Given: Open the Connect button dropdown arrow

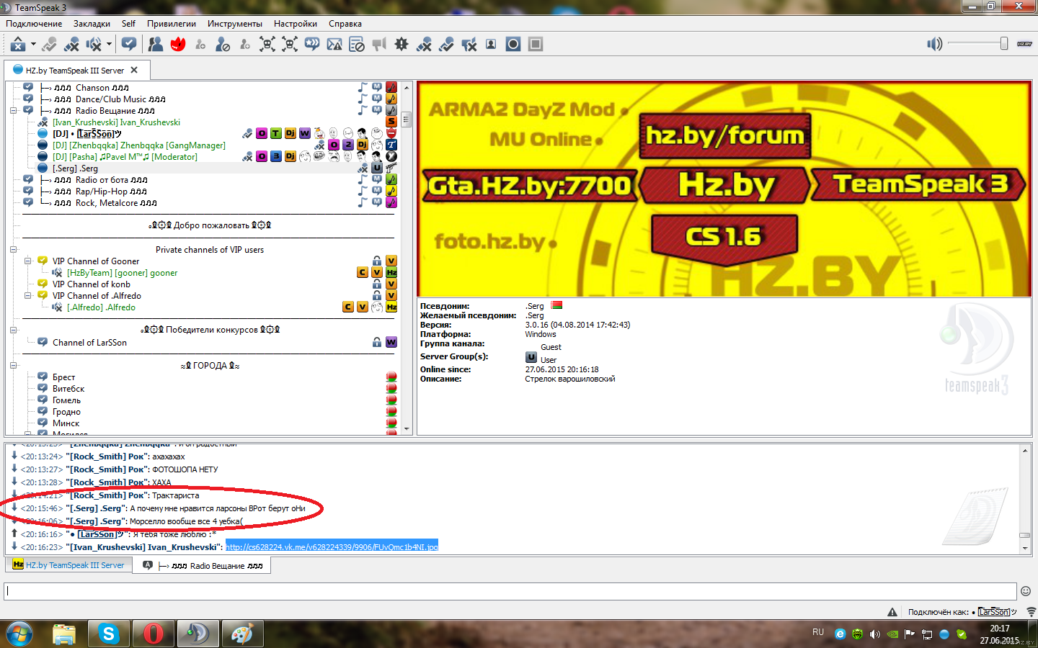Looking at the screenshot, I should (33, 44).
